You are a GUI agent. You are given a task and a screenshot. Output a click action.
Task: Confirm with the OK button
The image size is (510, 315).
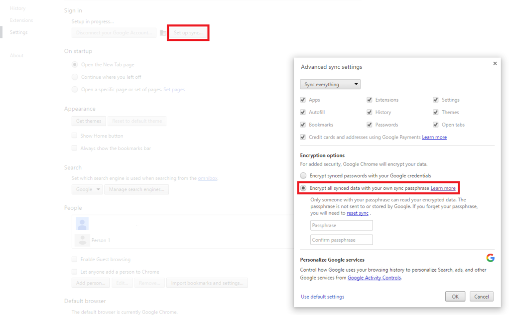pos(455,297)
